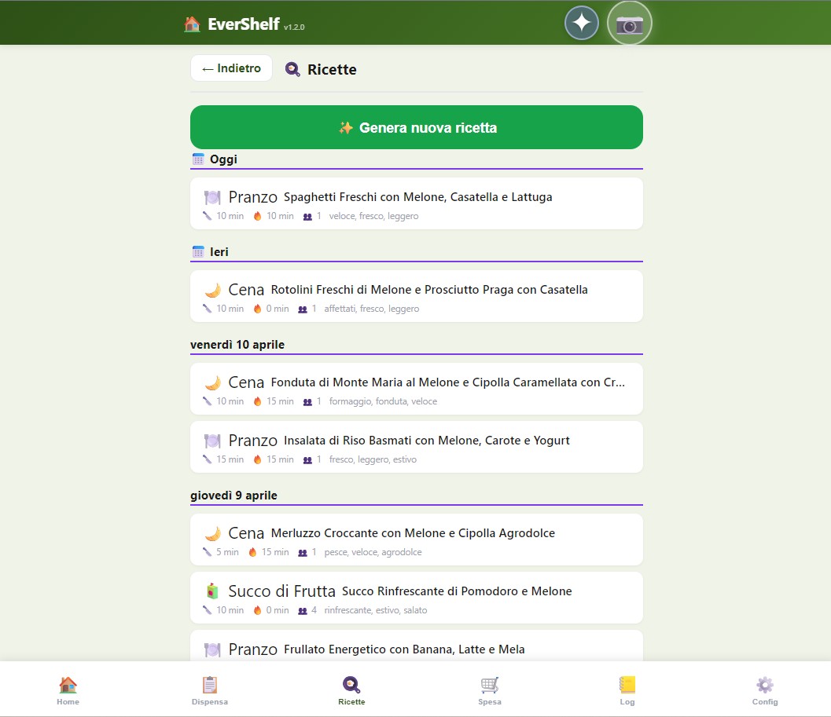Click the knife prep-time icon on Spaghetti Freschi card
Image resolution: width=831 pixels, height=717 pixels.
tap(208, 215)
